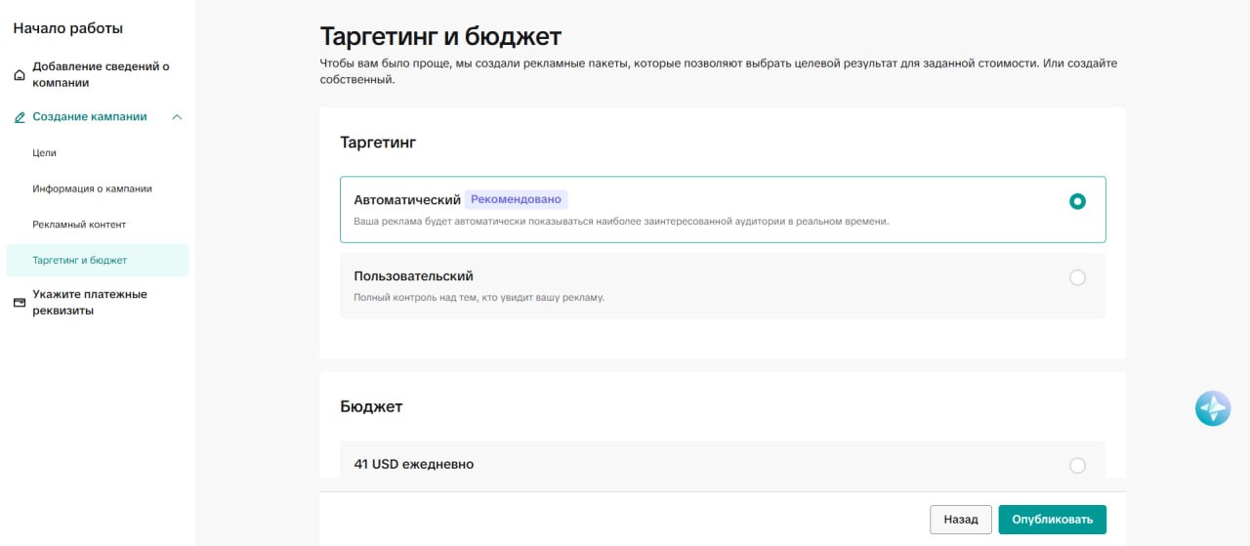The height and width of the screenshot is (546, 1250).
Task: Go to Информация о кампании step
Action: 92,189
